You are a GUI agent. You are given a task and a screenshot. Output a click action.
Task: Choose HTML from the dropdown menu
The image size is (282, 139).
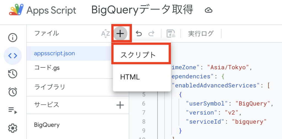click(x=142, y=77)
